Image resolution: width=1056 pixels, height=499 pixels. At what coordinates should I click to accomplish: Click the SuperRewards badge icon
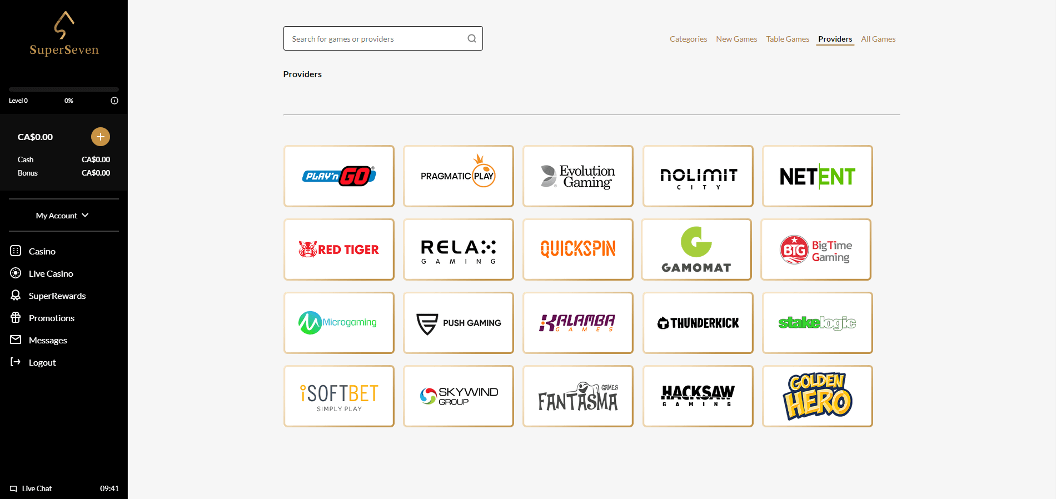[x=16, y=296]
